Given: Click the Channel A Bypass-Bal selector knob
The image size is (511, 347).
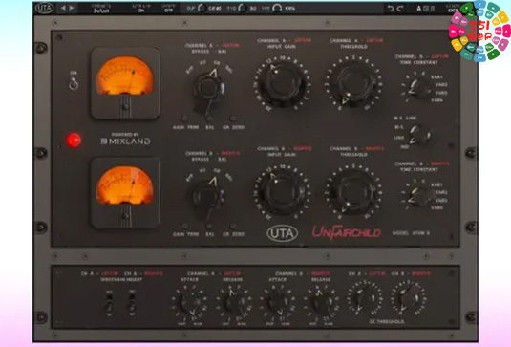Looking at the screenshot, I should point(208,88).
